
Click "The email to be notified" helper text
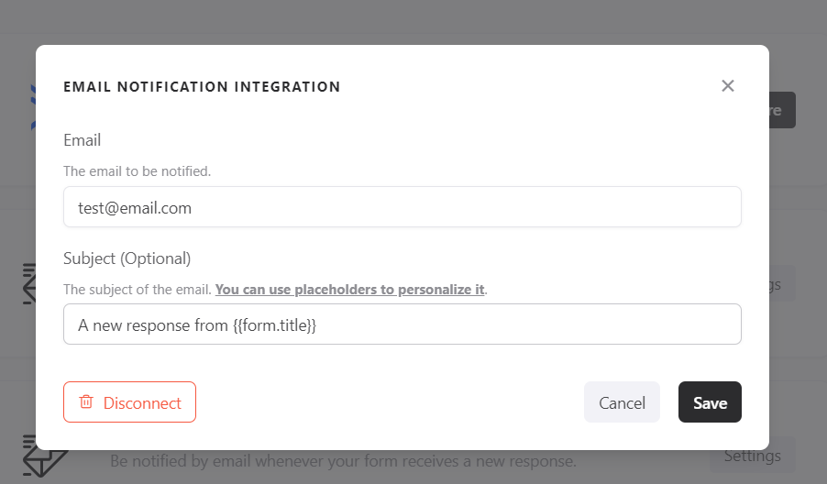137,171
